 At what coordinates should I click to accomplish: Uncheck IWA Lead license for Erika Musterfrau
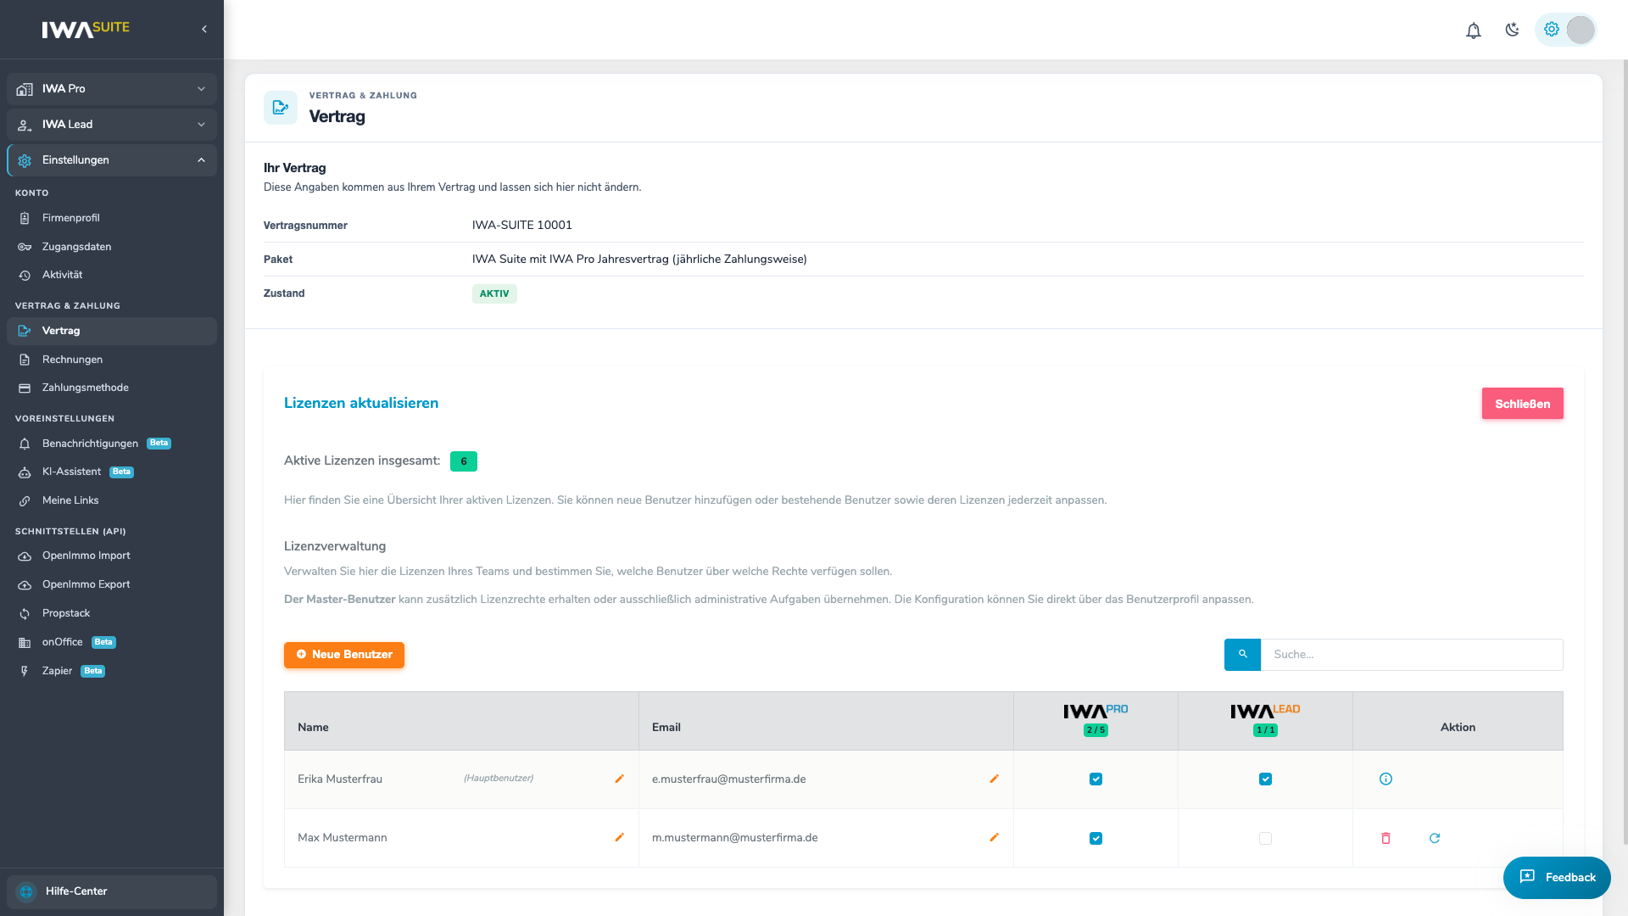point(1265,779)
